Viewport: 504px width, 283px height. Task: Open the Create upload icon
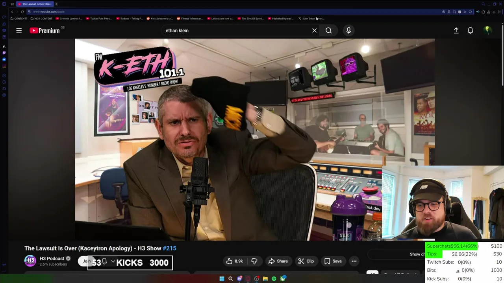click(456, 30)
